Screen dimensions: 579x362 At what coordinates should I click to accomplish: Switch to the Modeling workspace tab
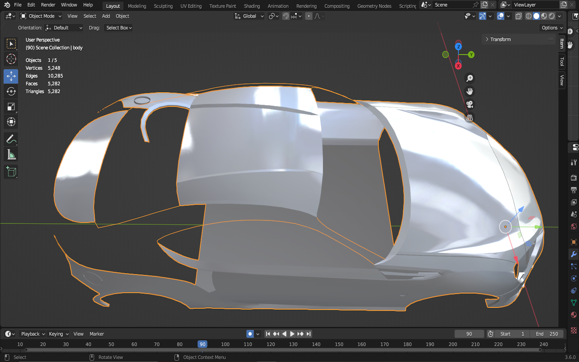[137, 6]
